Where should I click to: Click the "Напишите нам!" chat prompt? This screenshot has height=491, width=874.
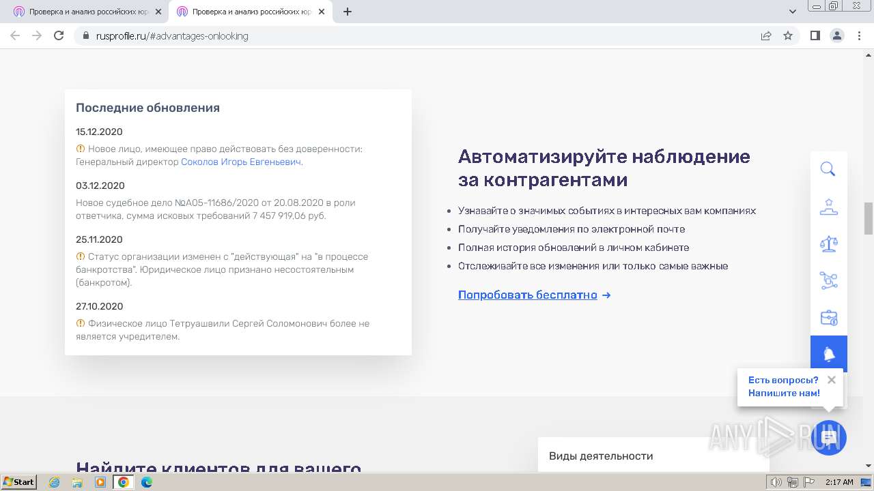pyautogui.click(x=784, y=393)
